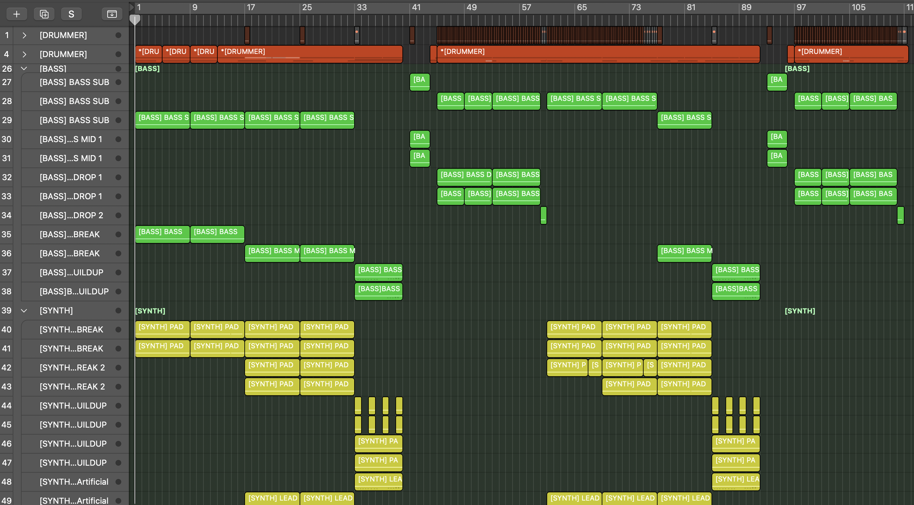Screen dimensions: 914x505
Task: Collapse the SYNTH track stack
Action: coord(24,311)
